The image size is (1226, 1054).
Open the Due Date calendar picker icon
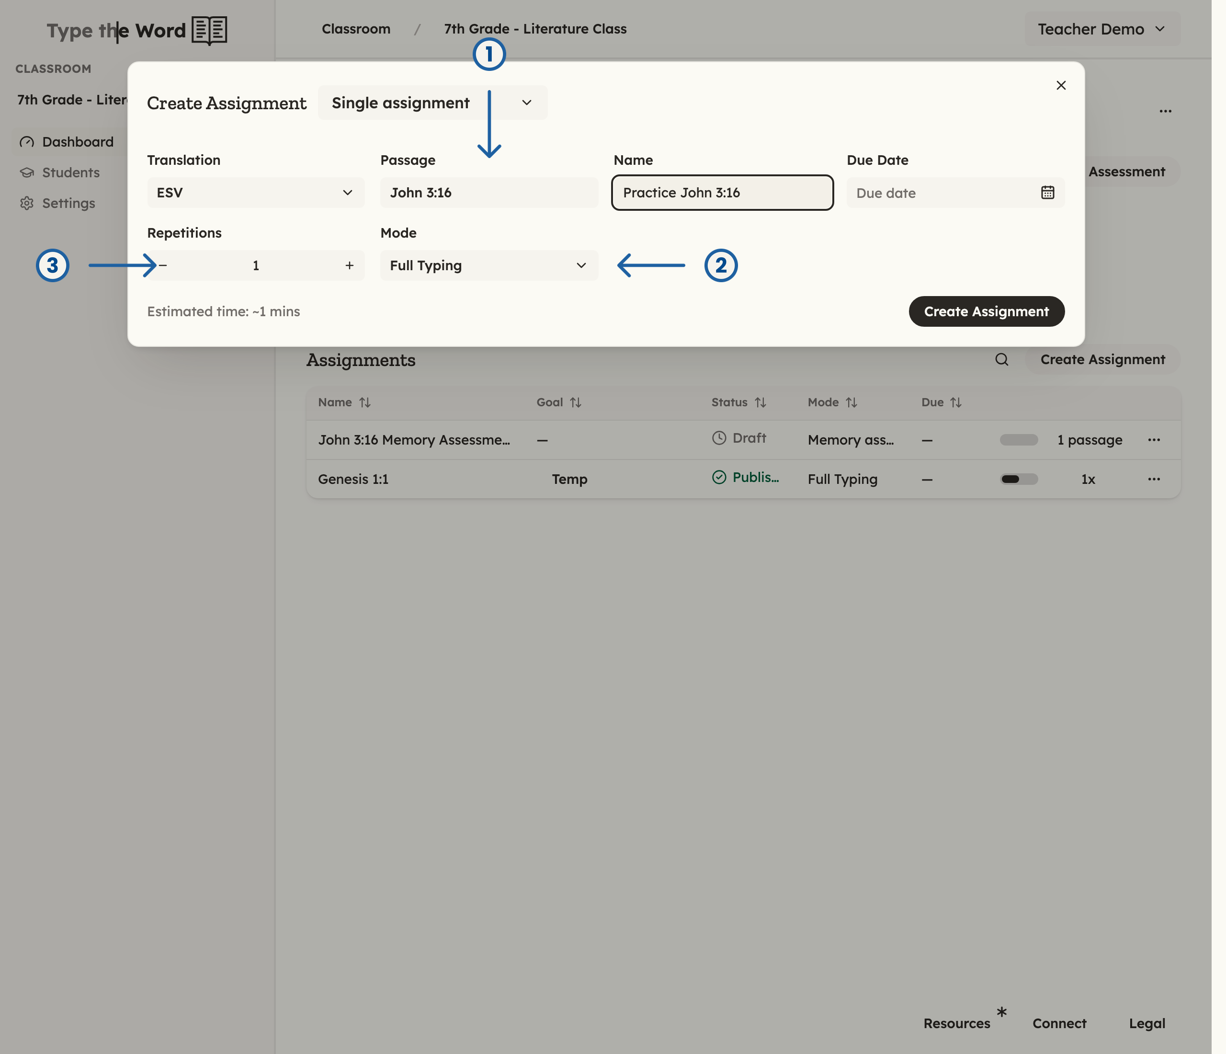(x=1047, y=192)
